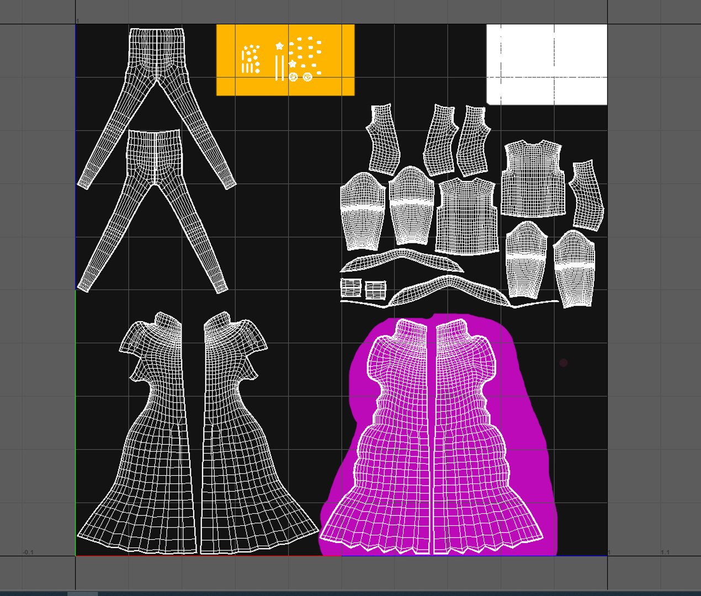The height and width of the screenshot is (596, 701).
Task: Click the large star at top of yellow patch
Action: (x=280, y=46)
